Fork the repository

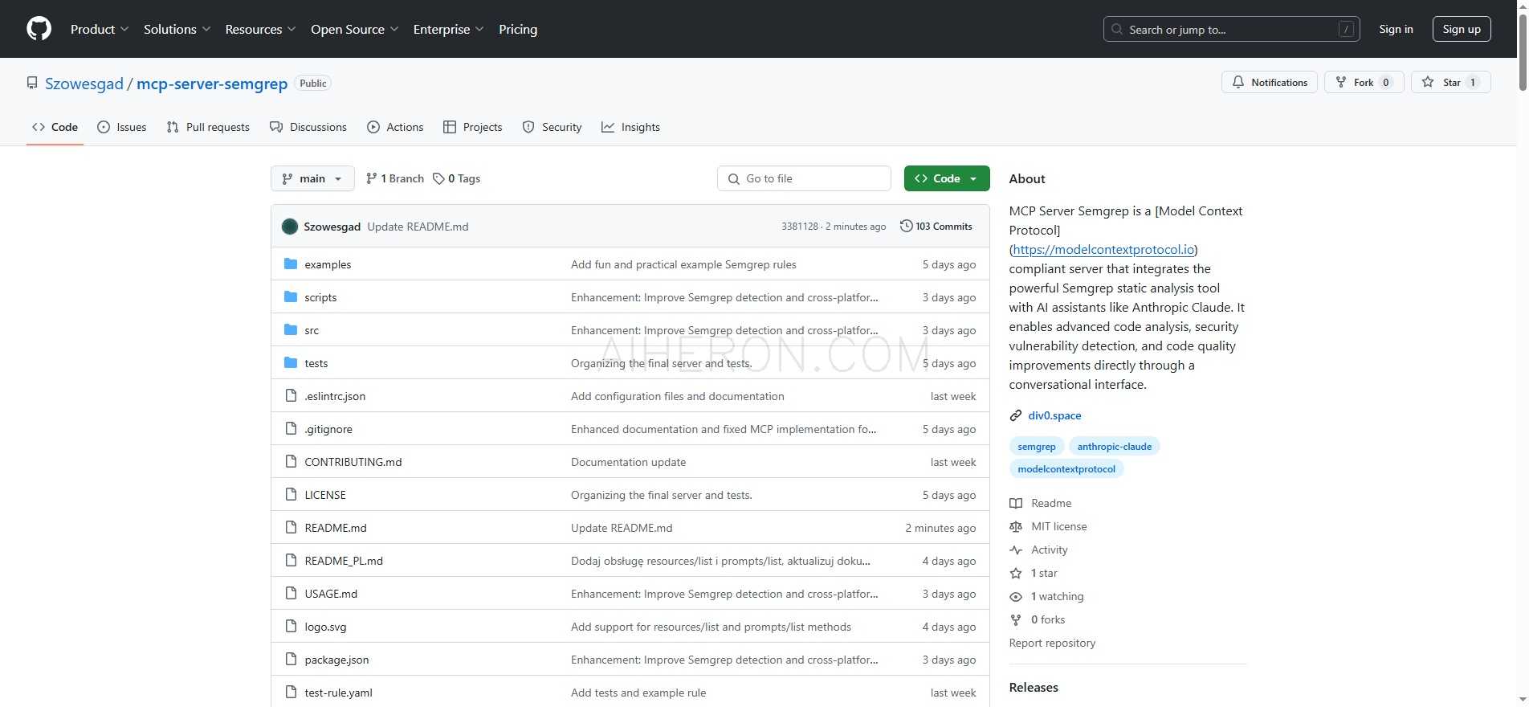(x=1364, y=82)
